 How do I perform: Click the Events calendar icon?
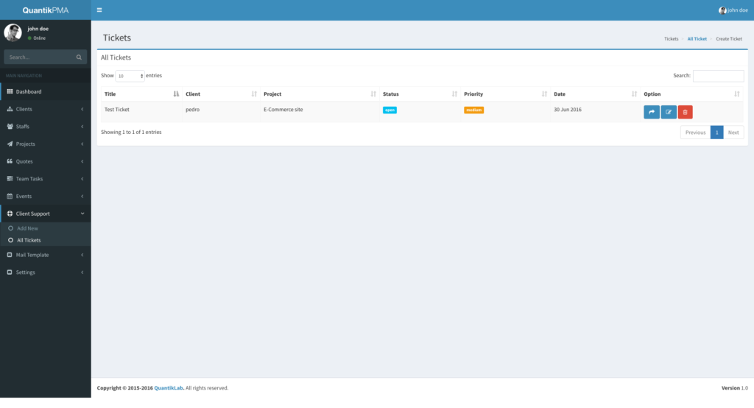click(x=10, y=197)
